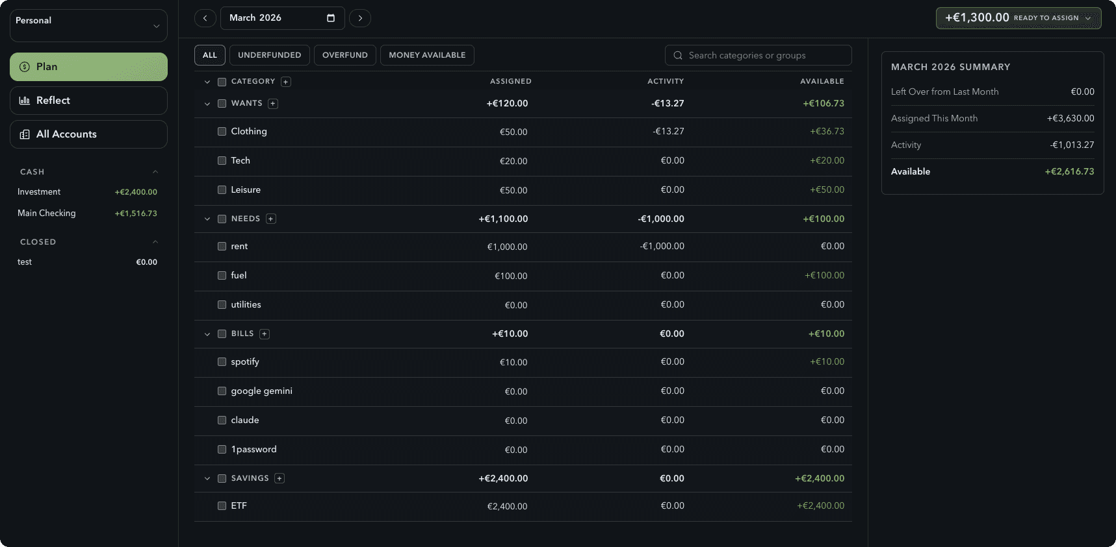The height and width of the screenshot is (547, 1116).
Task: Click the search magnifier icon
Action: click(x=678, y=55)
